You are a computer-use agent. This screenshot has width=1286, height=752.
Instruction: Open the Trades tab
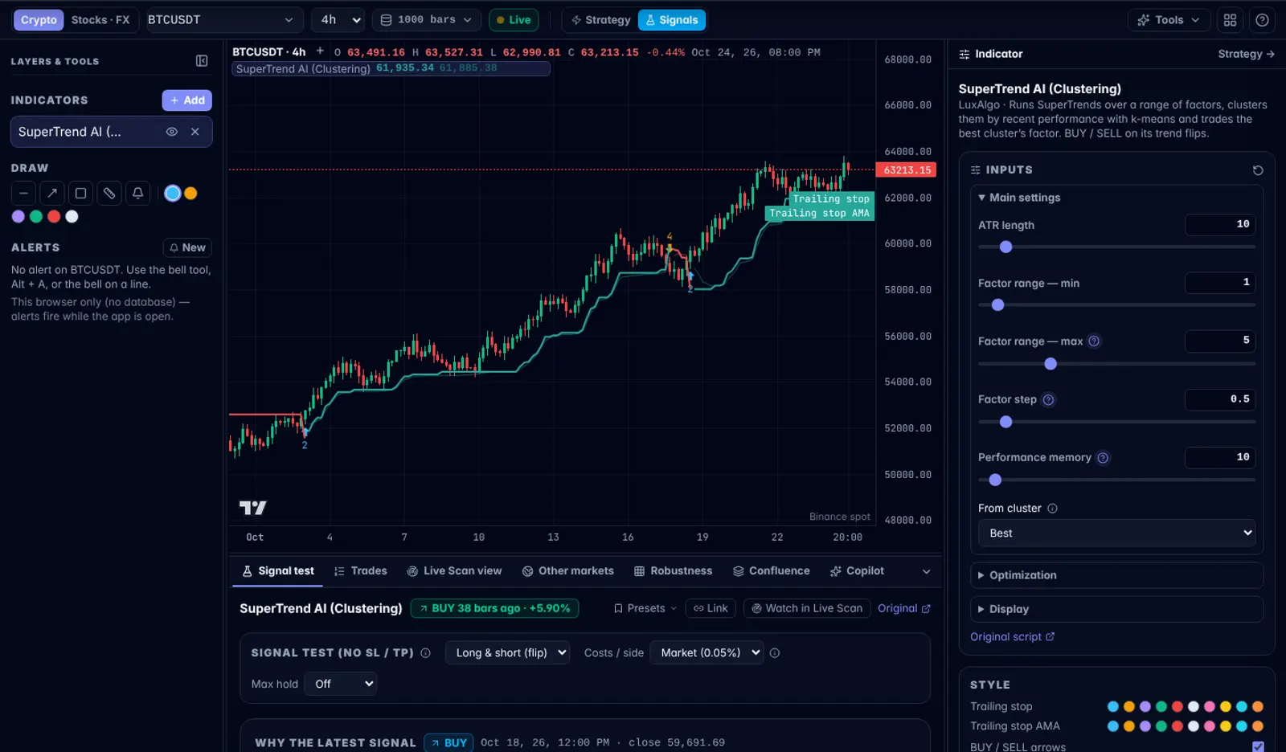[360, 571]
